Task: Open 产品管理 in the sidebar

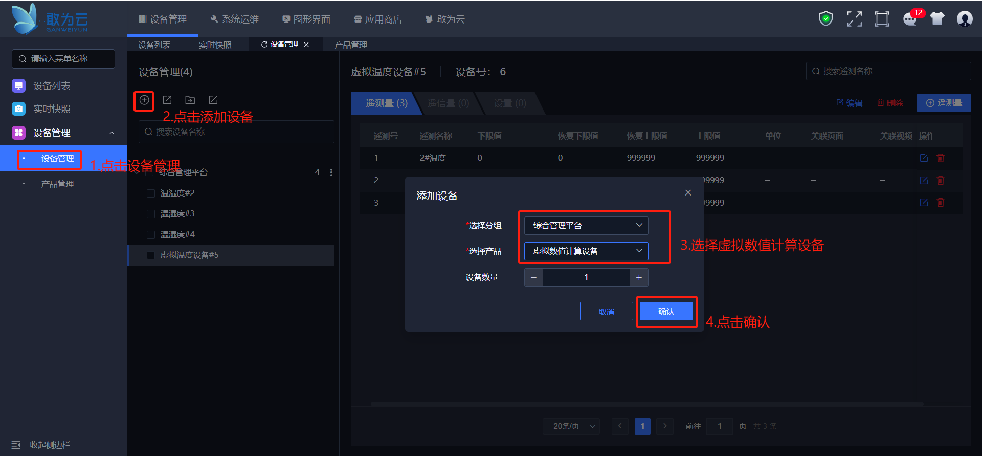Action: pos(58,184)
